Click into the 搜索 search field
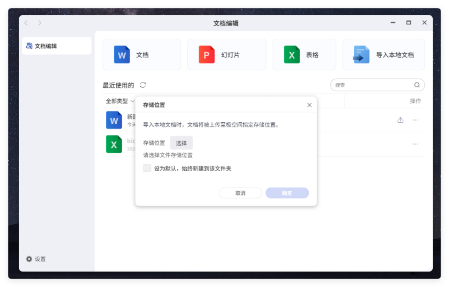This screenshot has height=287, width=449. tap(371, 85)
